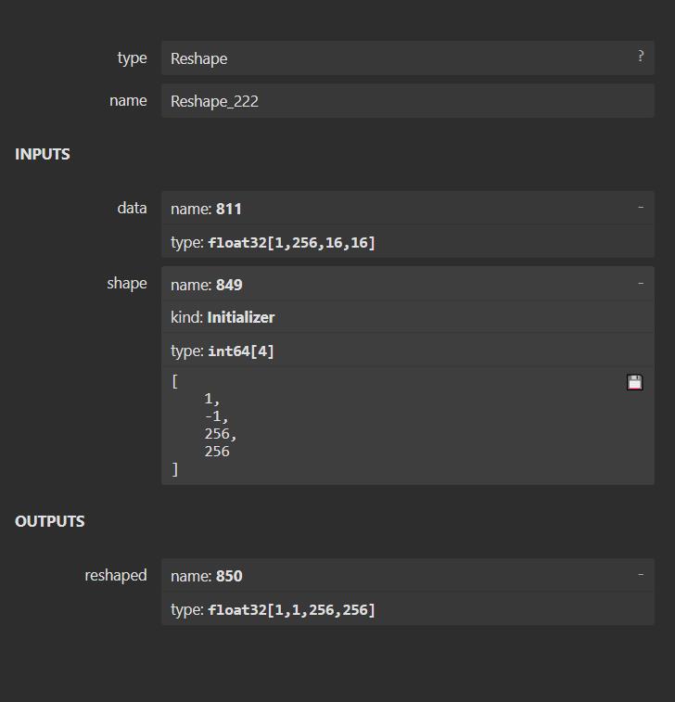Click the tensor value array block
The image size is (675, 702).
[x=389, y=426]
